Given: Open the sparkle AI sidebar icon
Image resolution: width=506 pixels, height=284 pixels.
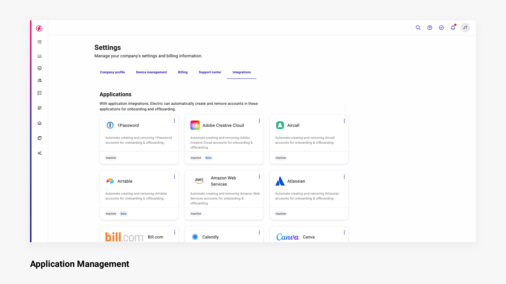Looking at the screenshot, I should point(40,153).
